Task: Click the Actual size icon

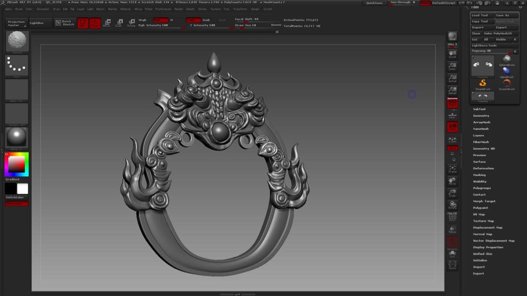Action: 452,78
